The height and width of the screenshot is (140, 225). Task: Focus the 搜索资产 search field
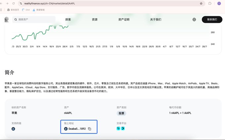coord(34,20)
